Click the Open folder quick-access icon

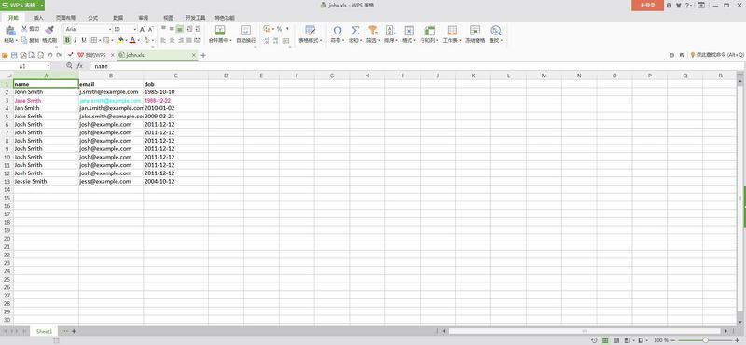click(x=5, y=55)
